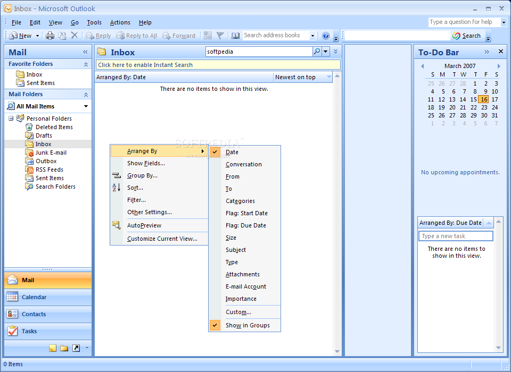Viewport: 511px width, 372px height.
Task: Open Show Fields... from context menu
Action: click(159, 163)
